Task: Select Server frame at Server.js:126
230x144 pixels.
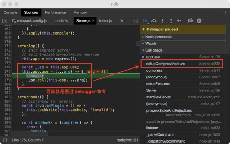Action: tap(183, 91)
